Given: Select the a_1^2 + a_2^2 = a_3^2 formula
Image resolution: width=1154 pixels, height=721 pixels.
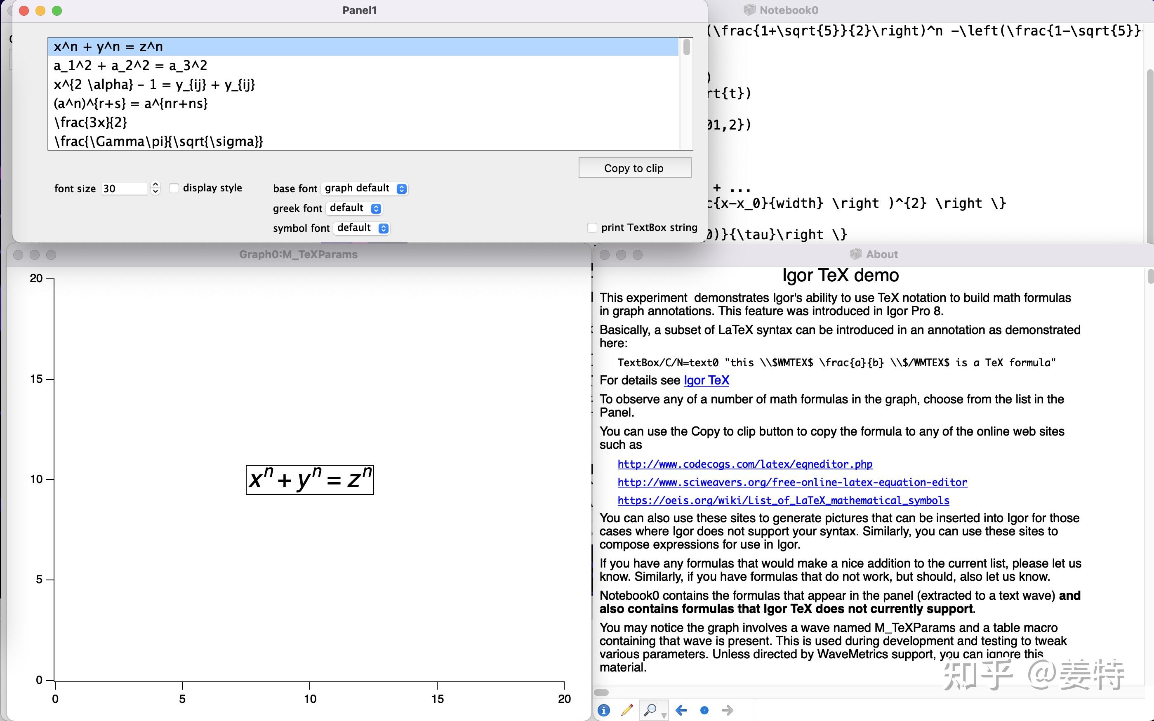Looking at the screenshot, I should pos(130,65).
